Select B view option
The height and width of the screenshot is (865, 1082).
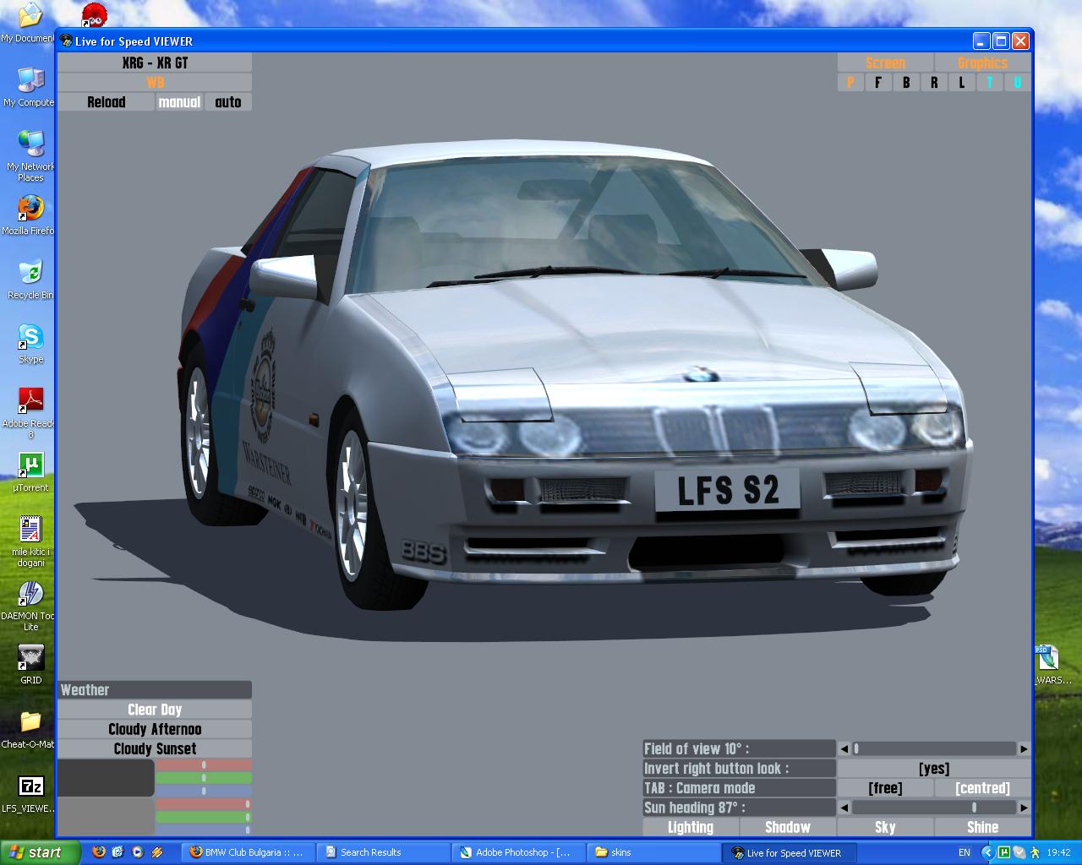pyautogui.click(x=906, y=83)
